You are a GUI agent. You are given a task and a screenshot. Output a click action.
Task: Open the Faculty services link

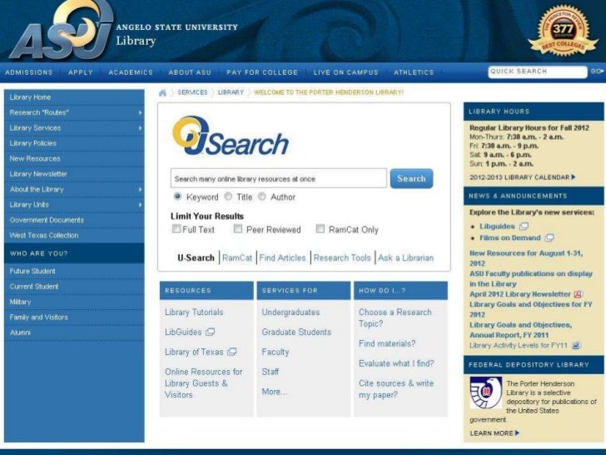(276, 352)
